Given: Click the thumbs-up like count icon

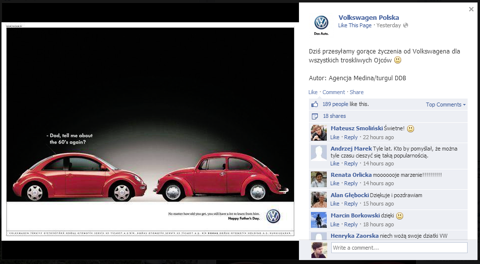Looking at the screenshot, I should pyautogui.click(x=314, y=105).
